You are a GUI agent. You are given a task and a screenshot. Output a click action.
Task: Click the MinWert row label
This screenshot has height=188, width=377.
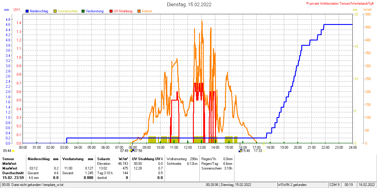(9, 163)
